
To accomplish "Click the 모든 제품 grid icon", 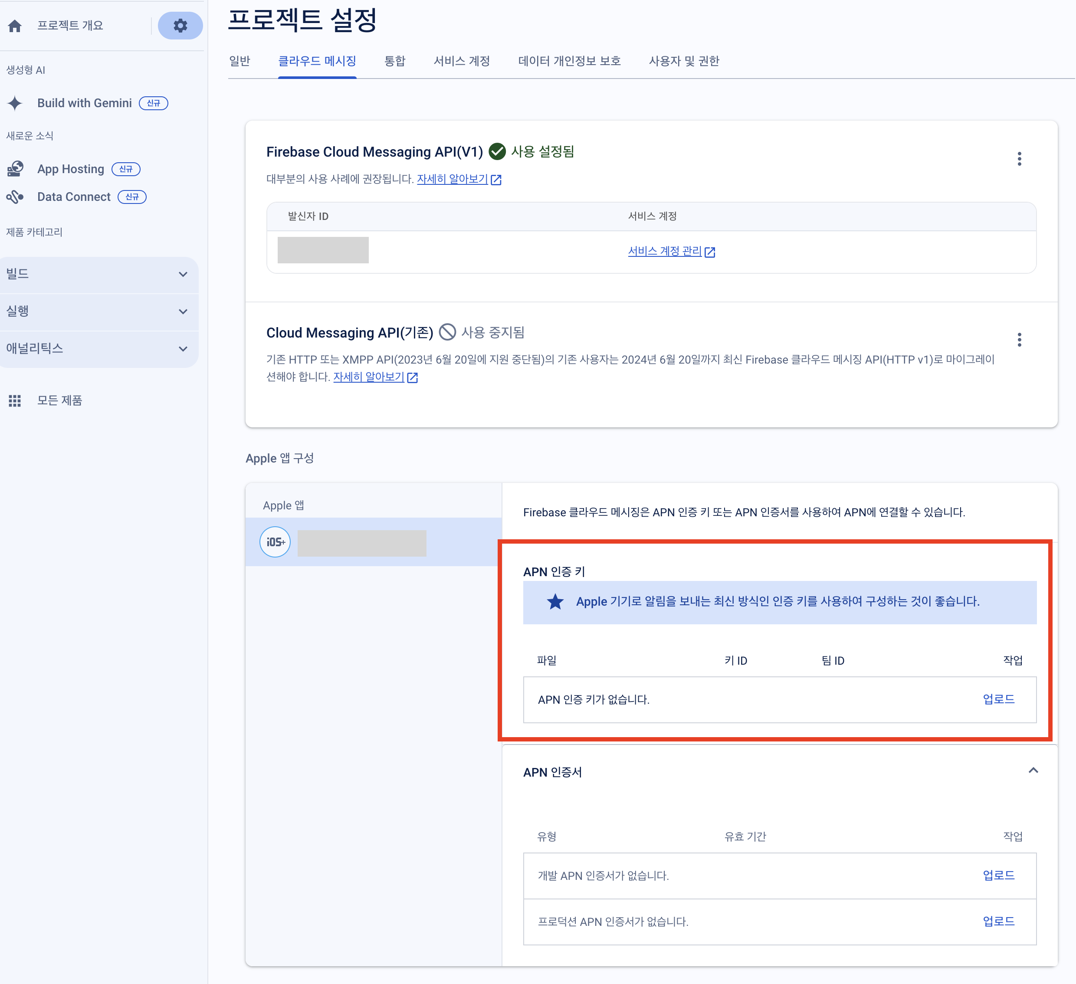I will coord(15,401).
